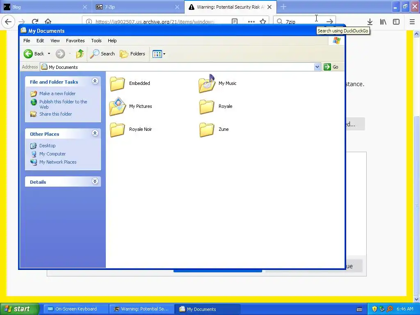
Task: Open a new Firefox tab
Action: coord(283,7)
